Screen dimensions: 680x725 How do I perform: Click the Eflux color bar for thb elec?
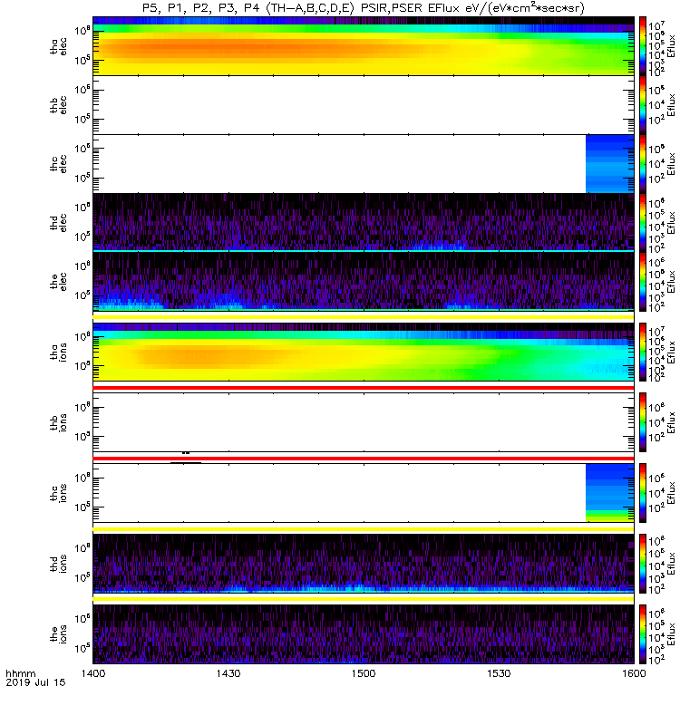pyautogui.click(x=643, y=105)
